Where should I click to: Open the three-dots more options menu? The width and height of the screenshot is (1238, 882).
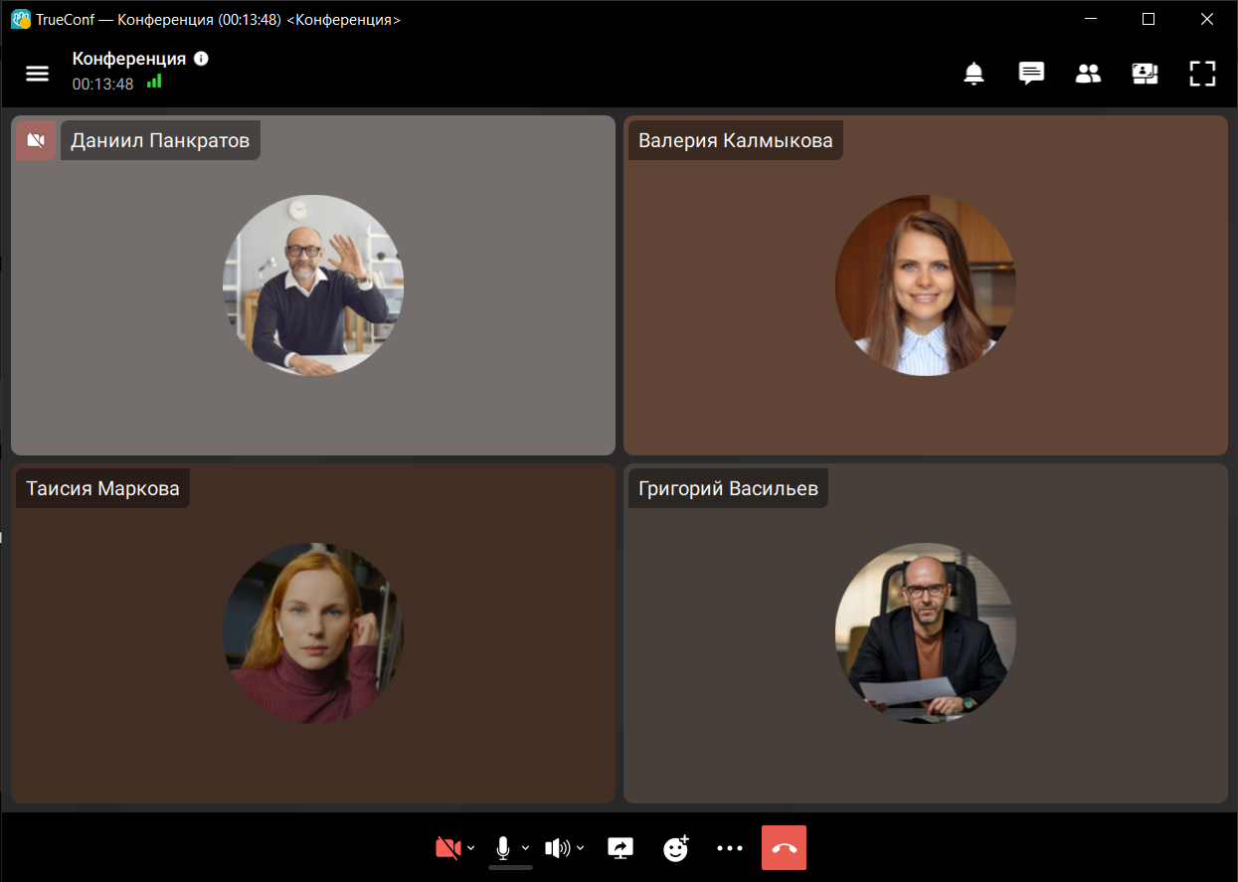[730, 848]
